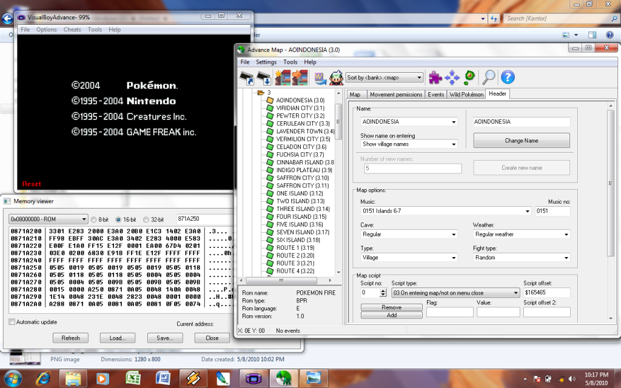Click the trainer sprite toolbar icon
Screen dimensions: 621x388
pyautogui.click(x=336, y=78)
